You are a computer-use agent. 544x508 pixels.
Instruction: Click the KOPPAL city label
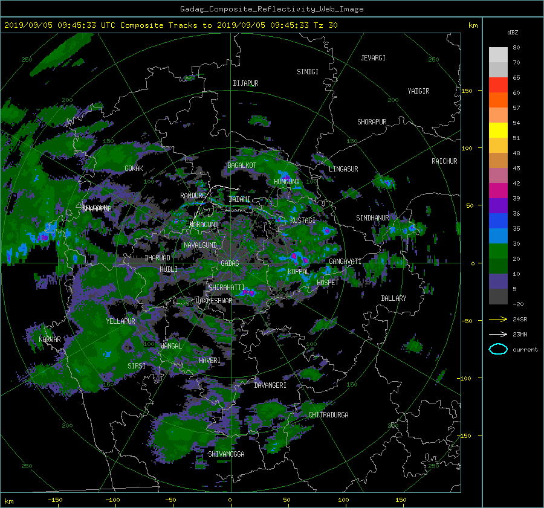pyautogui.click(x=299, y=272)
